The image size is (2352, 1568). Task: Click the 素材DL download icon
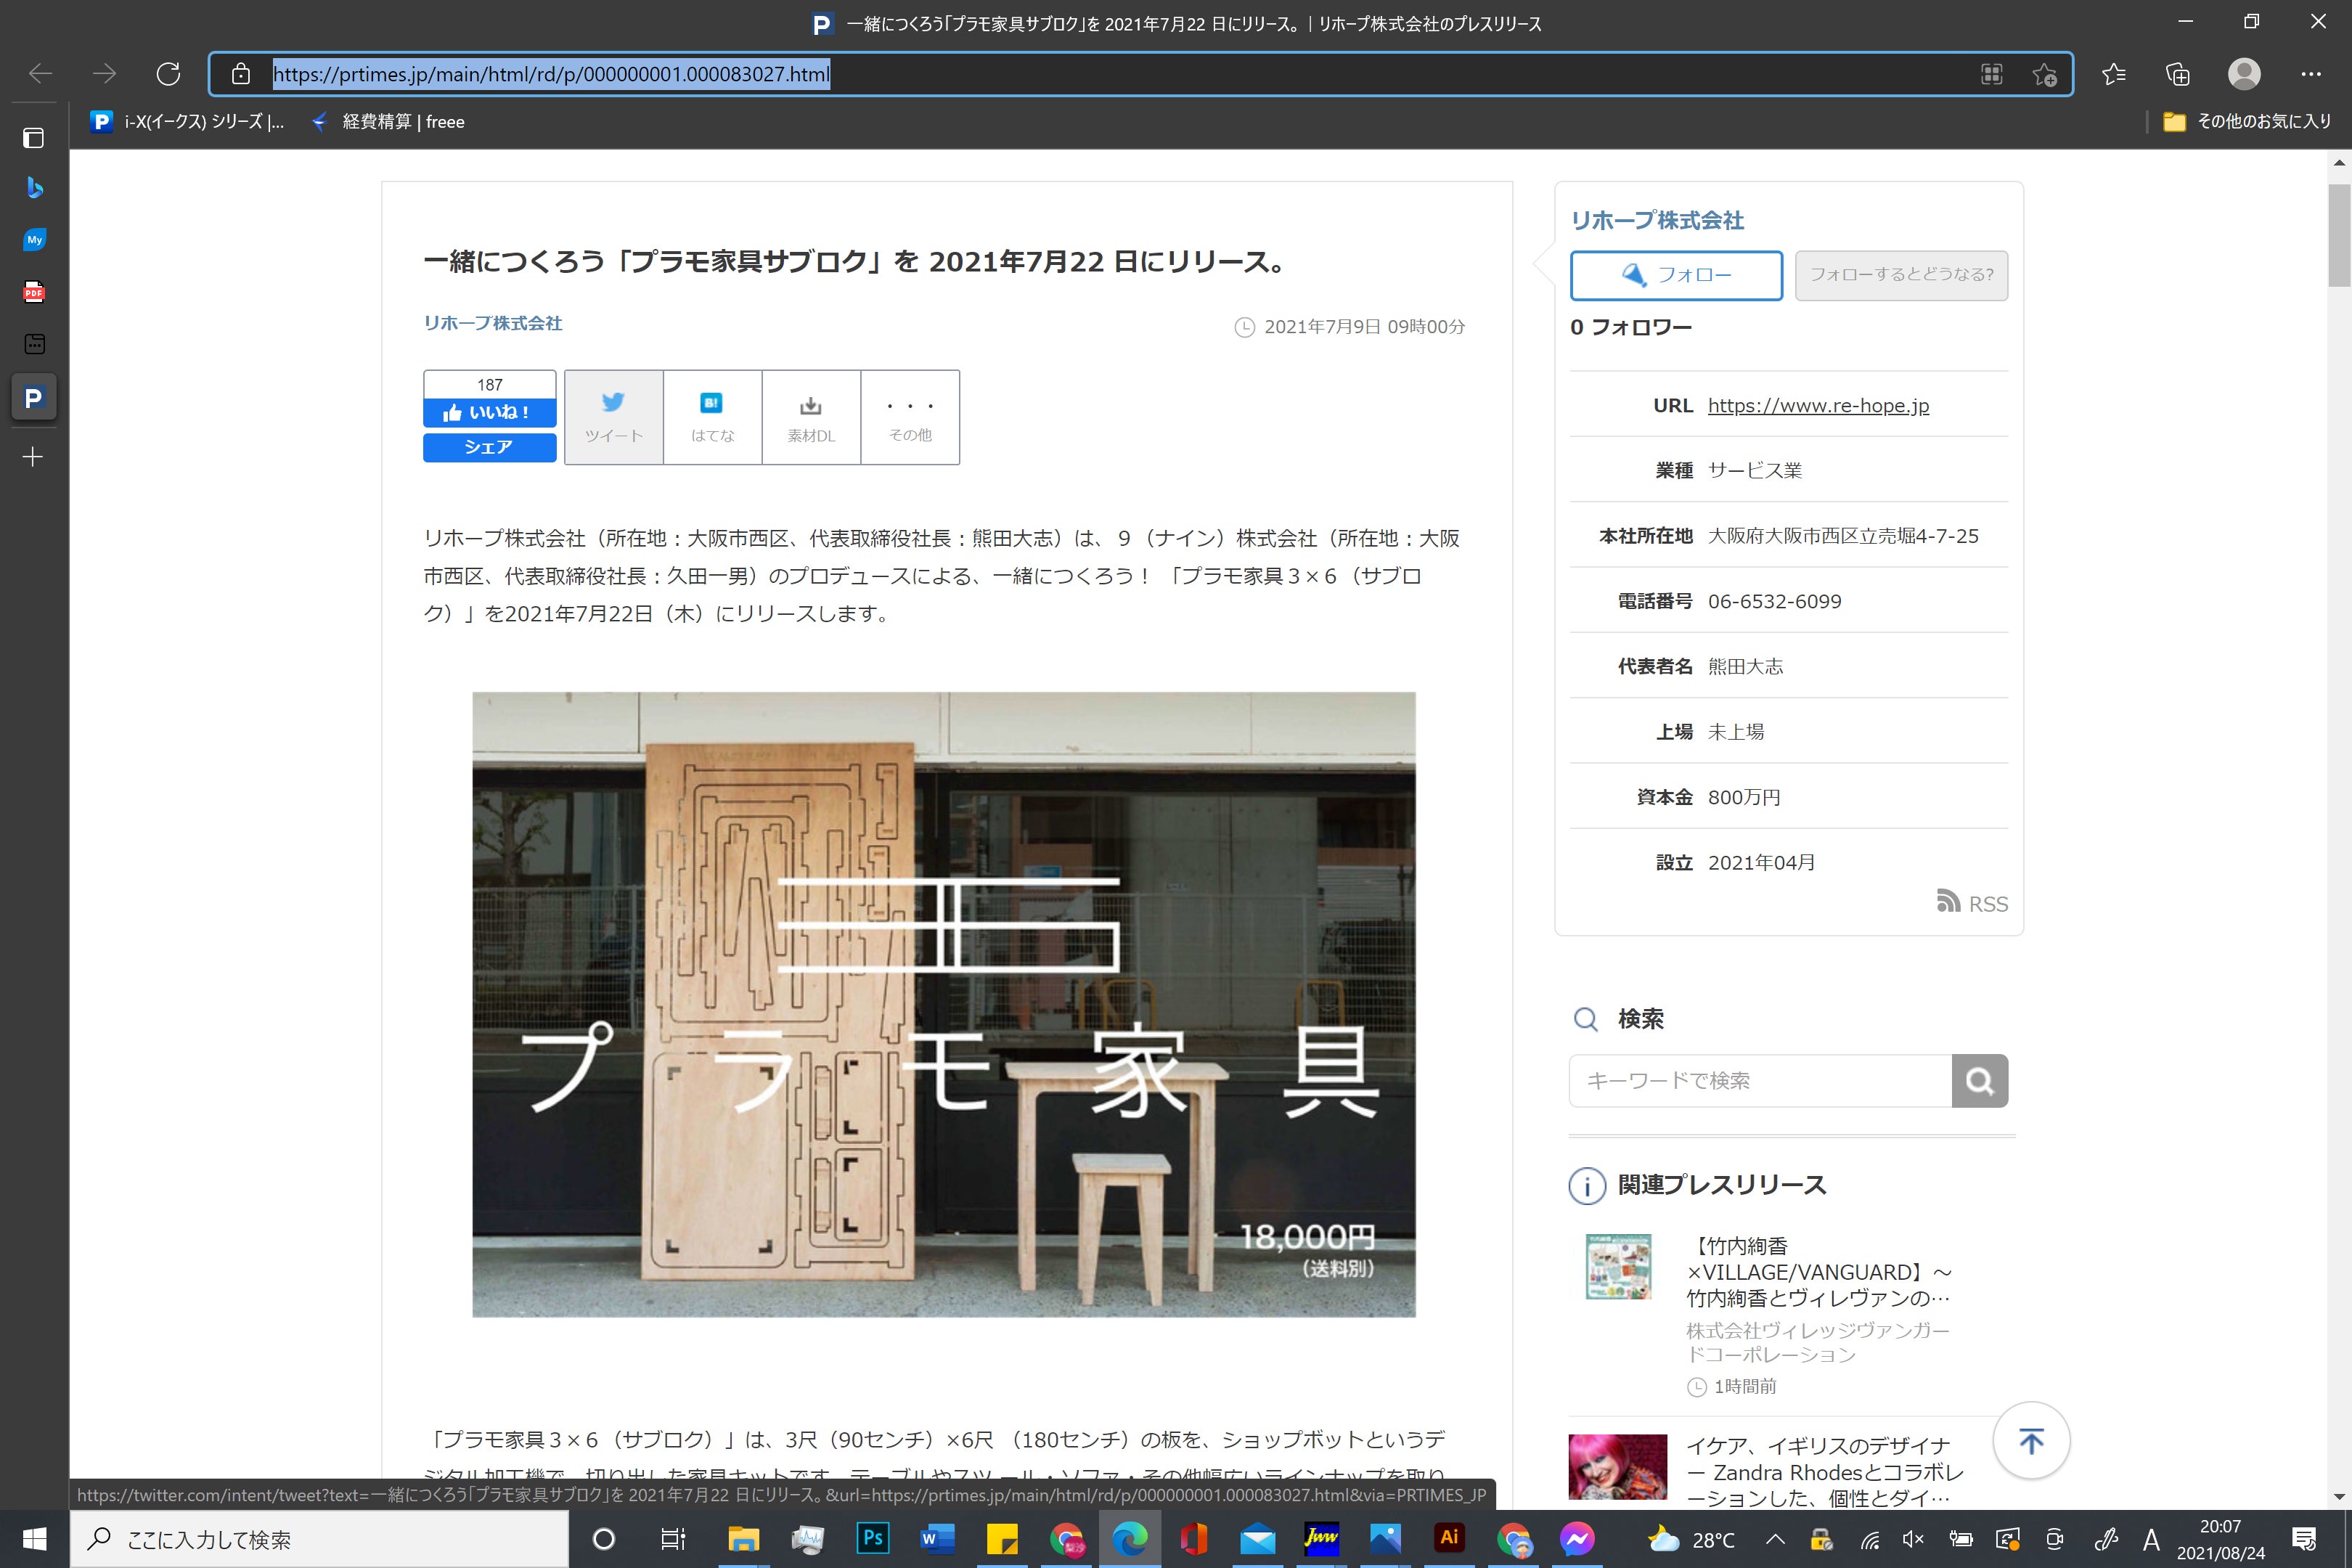(x=810, y=405)
